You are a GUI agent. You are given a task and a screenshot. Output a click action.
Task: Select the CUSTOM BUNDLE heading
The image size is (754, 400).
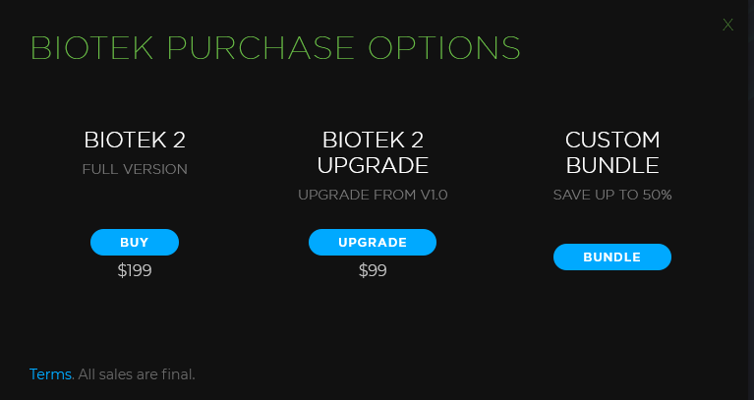coord(612,151)
